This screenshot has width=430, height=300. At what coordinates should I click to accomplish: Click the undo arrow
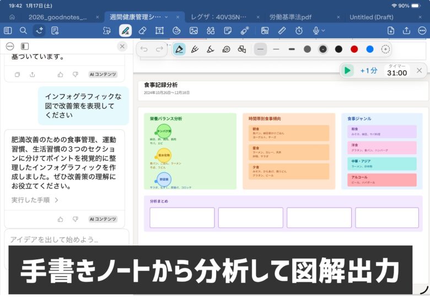click(x=144, y=50)
